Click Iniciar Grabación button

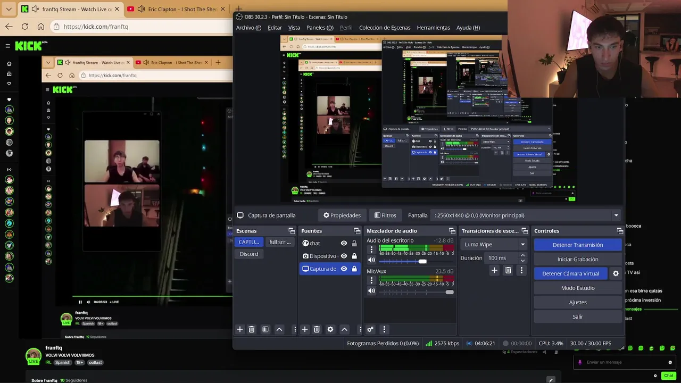578,259
